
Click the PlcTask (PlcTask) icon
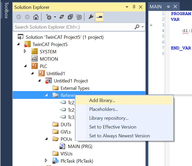click(x=55, y=161)
